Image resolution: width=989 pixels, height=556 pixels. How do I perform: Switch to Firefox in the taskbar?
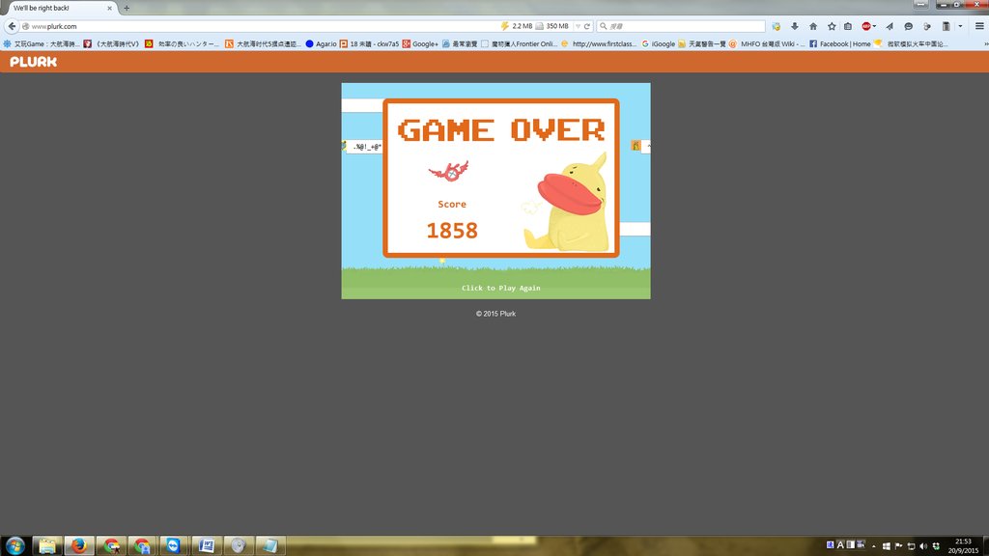[79, 545]
